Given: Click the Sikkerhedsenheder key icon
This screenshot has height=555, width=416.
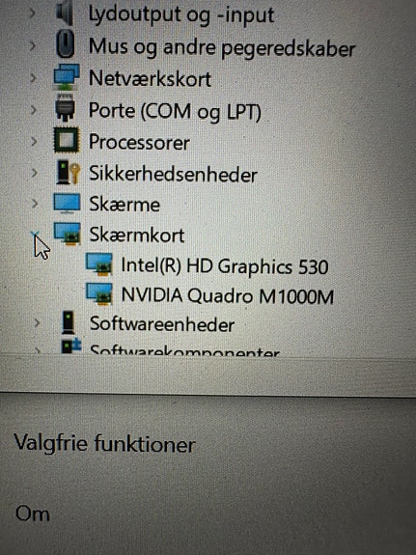Looking at the screenshot, I should click(68, 172).
